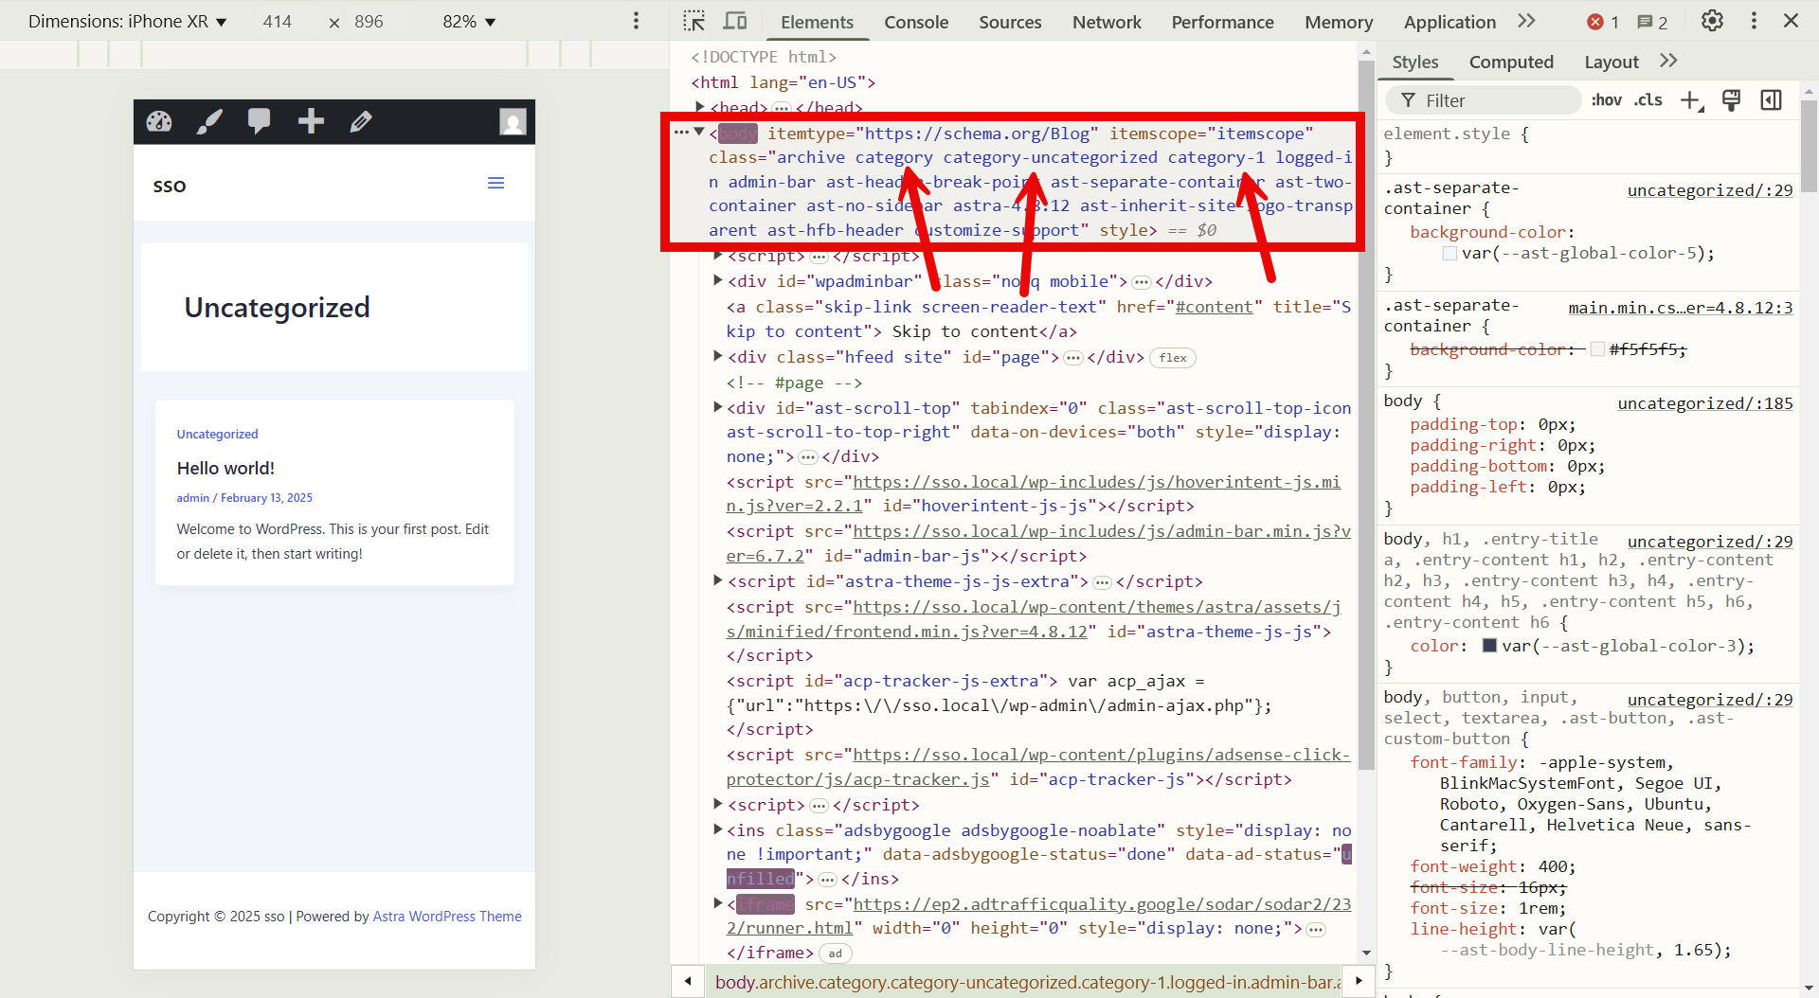The height and width of the screenshot is (998, 1819).
Task: Expand the div#wpadminbar node
Action: [718, 281]
